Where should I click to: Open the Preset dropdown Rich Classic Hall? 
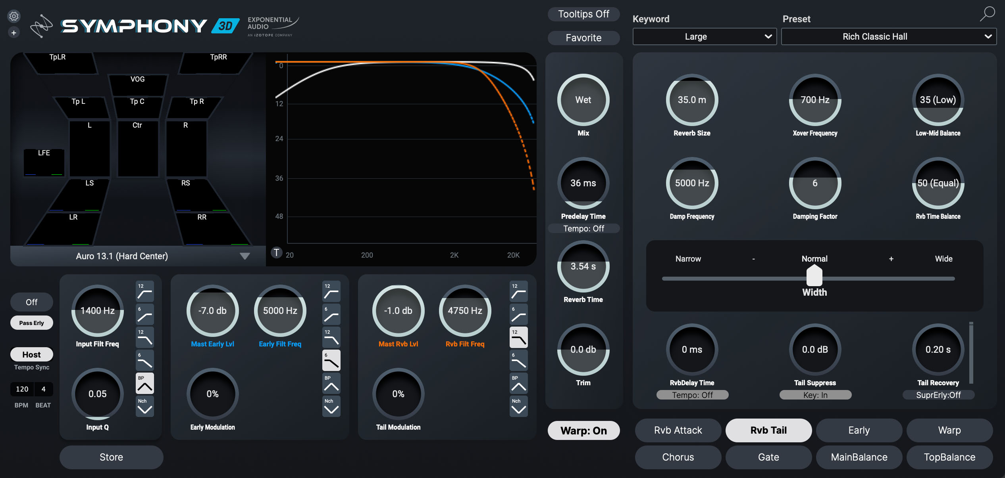[888, 36]
